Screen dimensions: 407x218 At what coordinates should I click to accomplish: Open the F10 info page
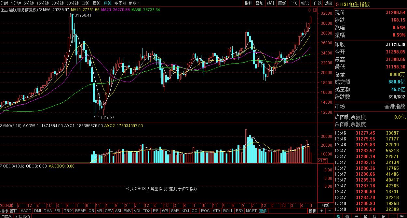[x=294, y=3]
